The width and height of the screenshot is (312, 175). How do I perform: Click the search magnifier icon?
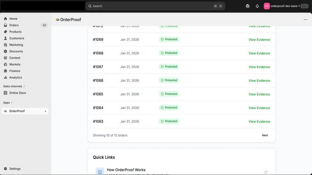(x=90, y=6)
